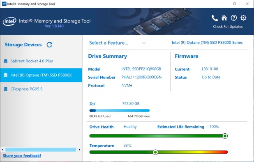The height and width of the screenshot is (162, 254).
Task: Click the Estimated Life Remaining label
Action: coord(181,127)
